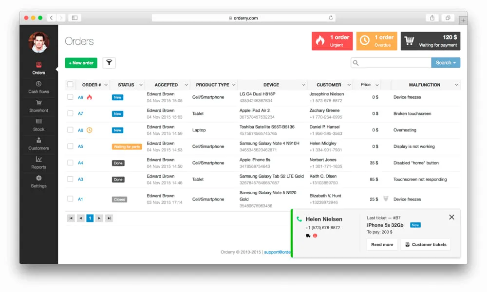This screenshot has height=292, width=487.
Task: Click Read more in call popup
Action: tap(382, 244)
